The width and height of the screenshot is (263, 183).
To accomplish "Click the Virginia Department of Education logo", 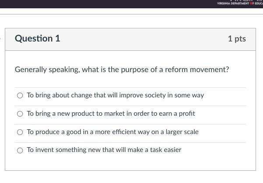I will 240,3.
